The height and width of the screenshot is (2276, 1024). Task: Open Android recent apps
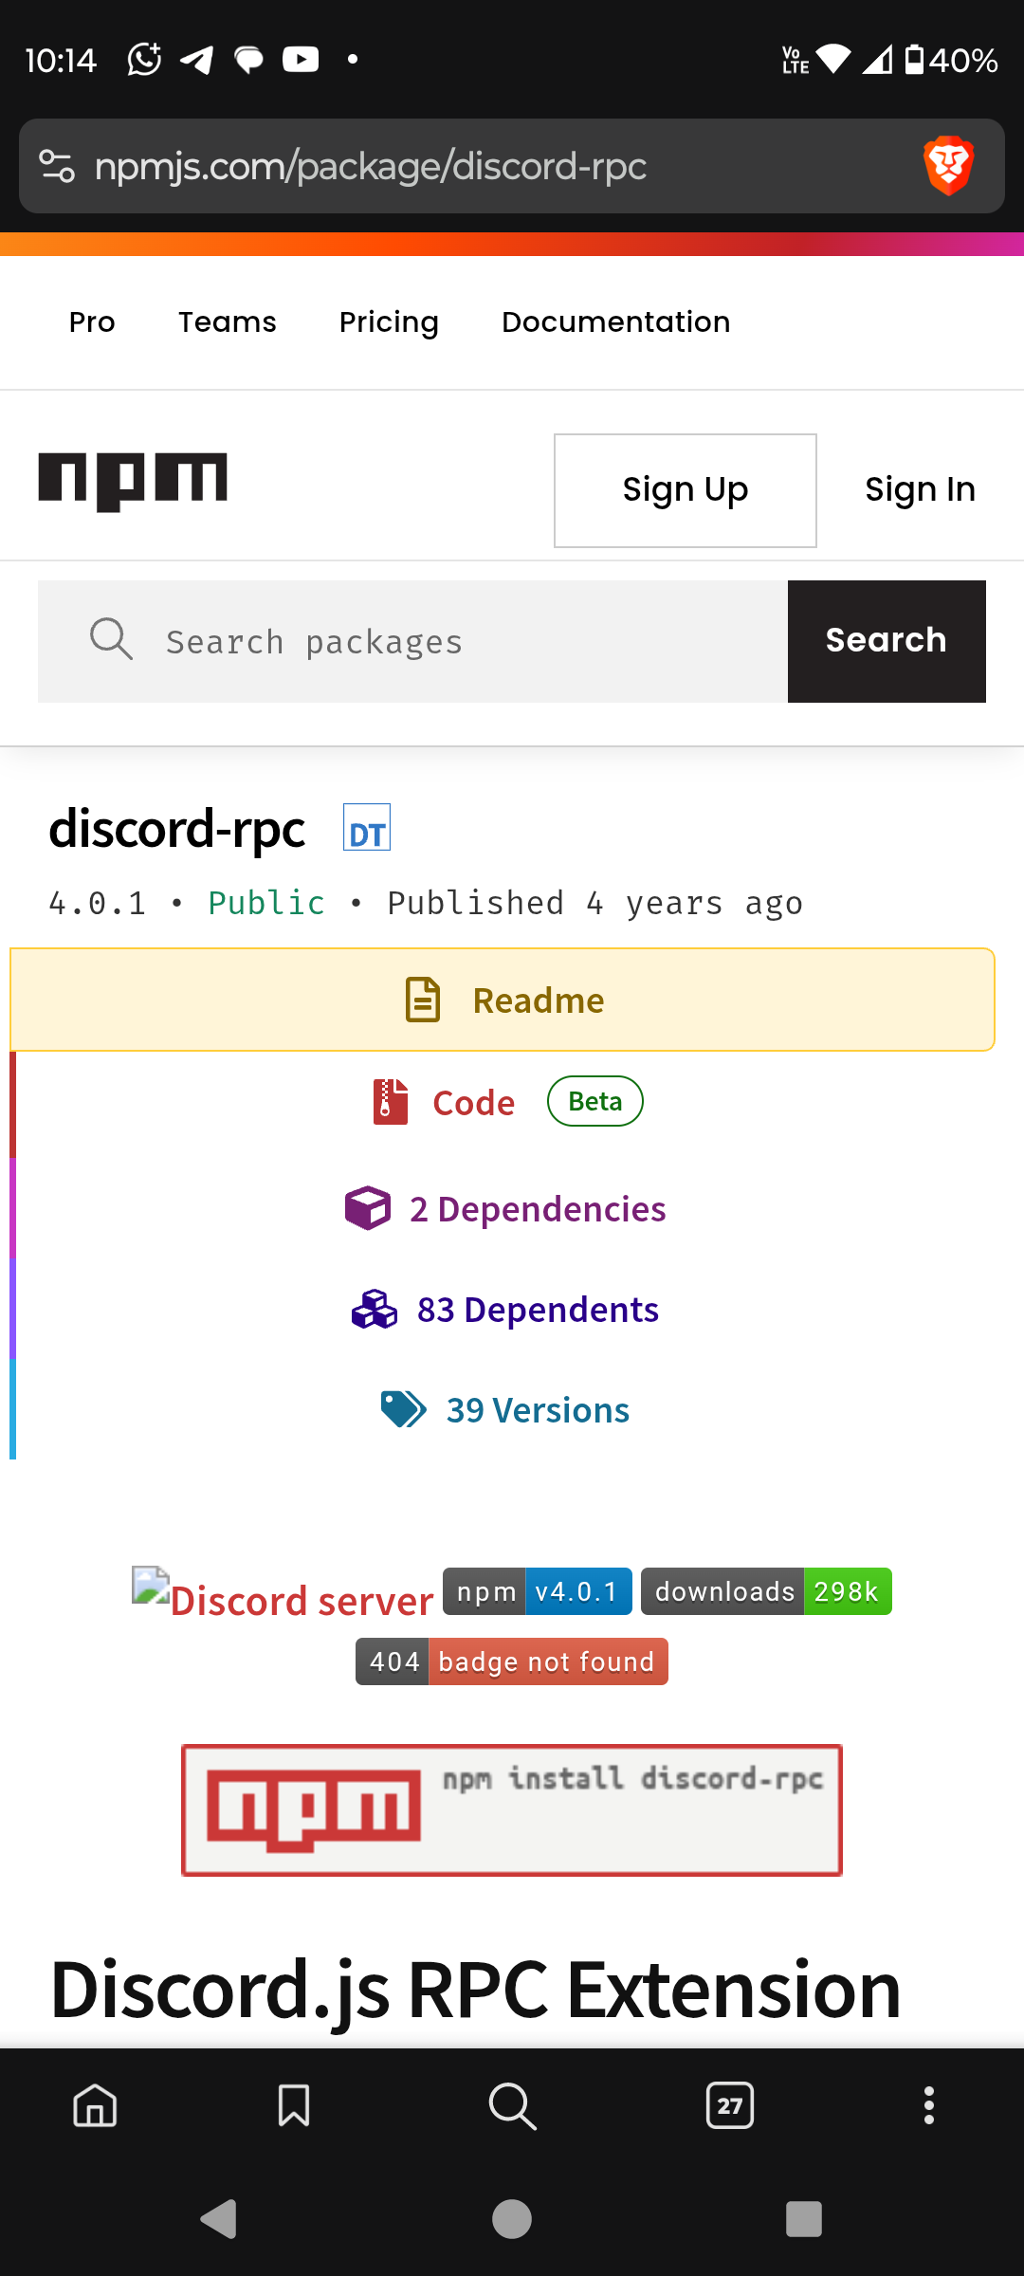(804, 2219)
